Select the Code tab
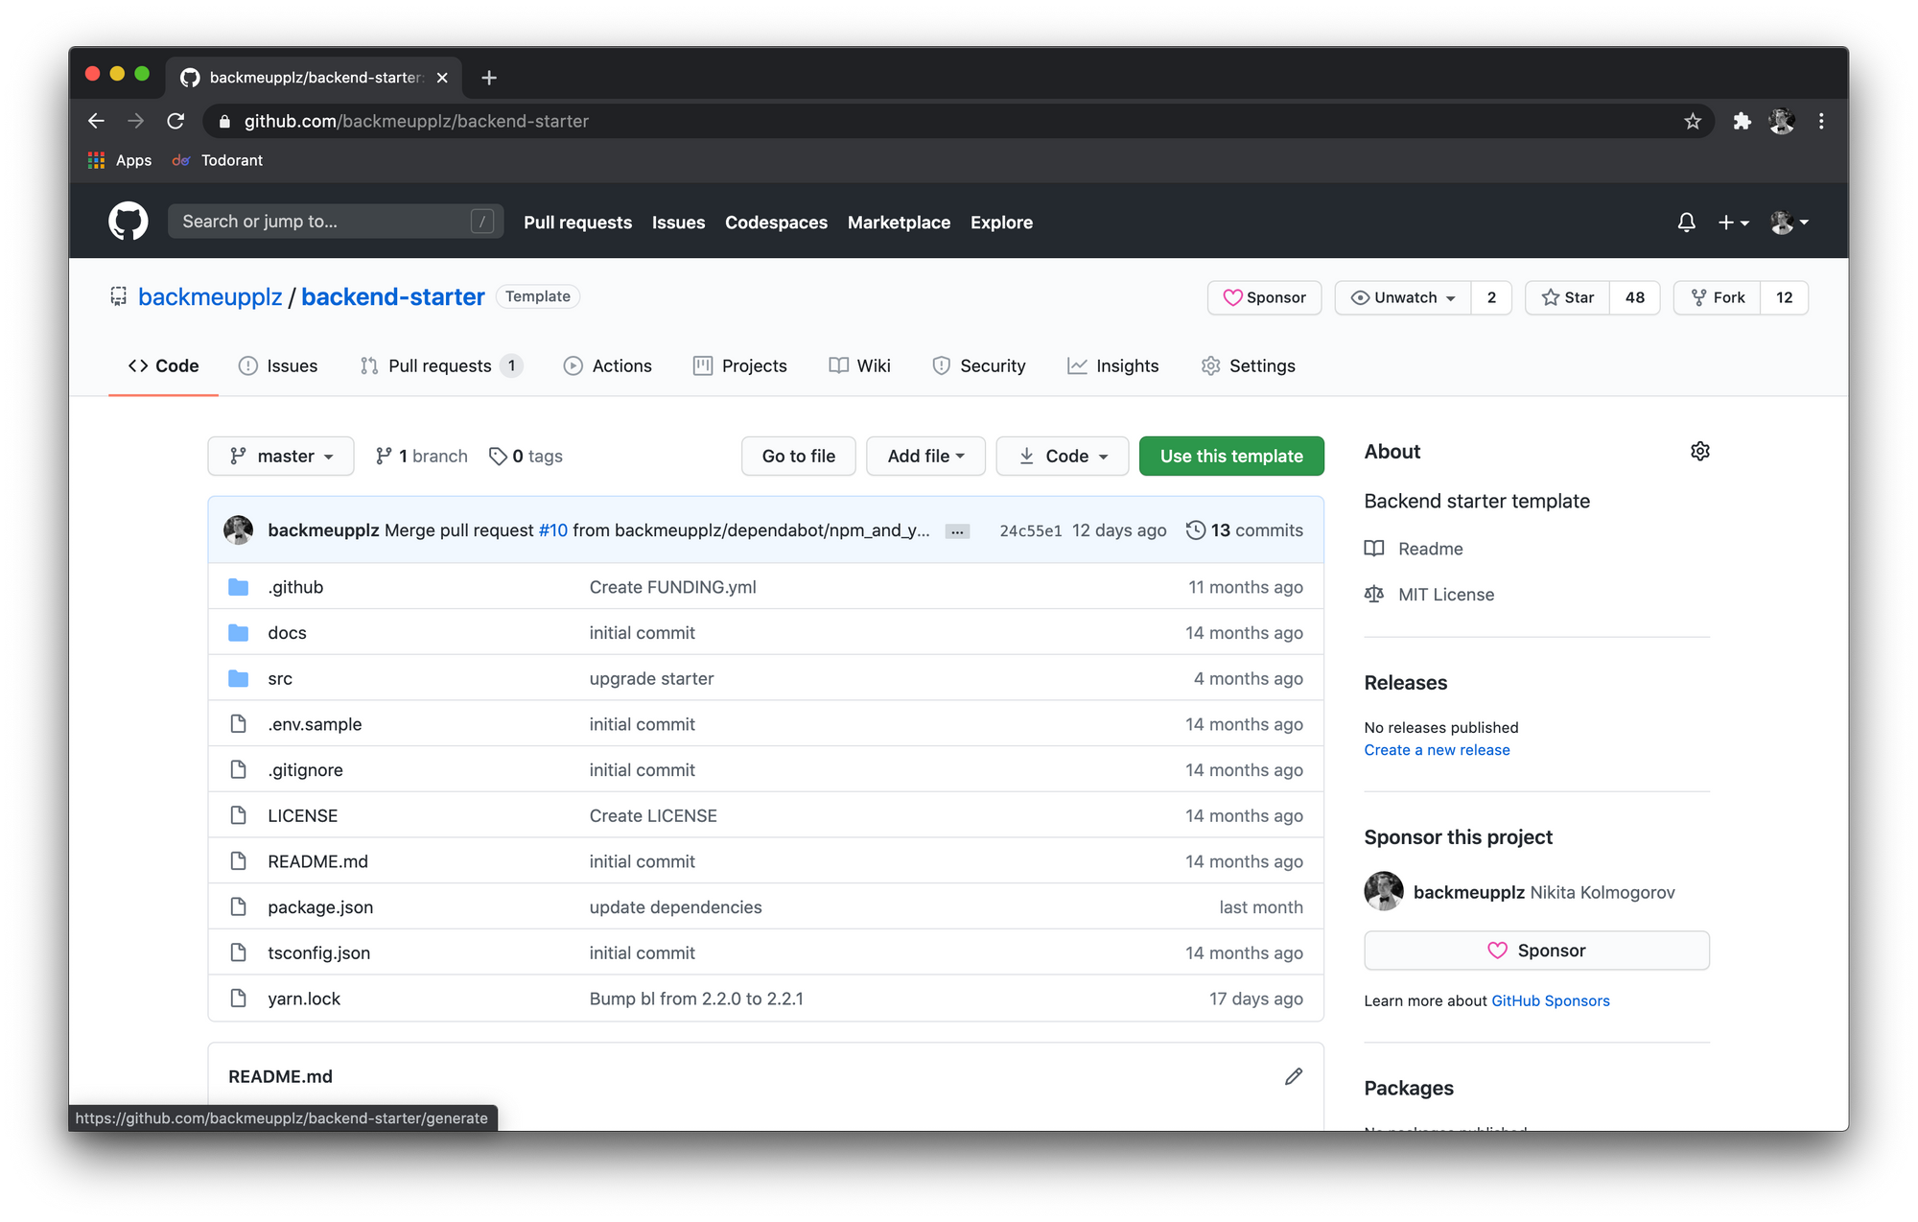 pos(164,364)
